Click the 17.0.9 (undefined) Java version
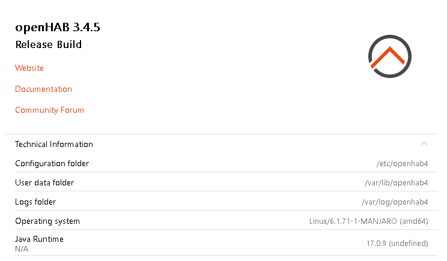Image resolution: width=447 pixels, height=261 pixels. (x=397, y=244)
